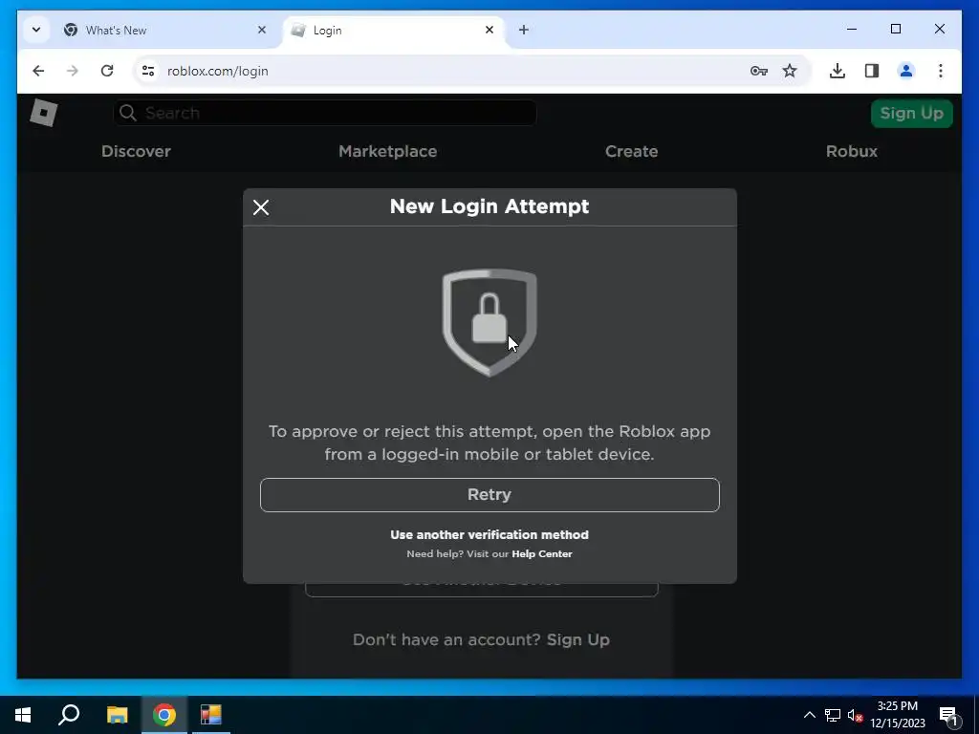Screen dimensions: 979x734
Task: Reload the current page
Action: (107, 71)
